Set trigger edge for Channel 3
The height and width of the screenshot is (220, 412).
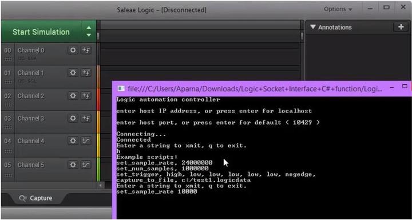86,118
